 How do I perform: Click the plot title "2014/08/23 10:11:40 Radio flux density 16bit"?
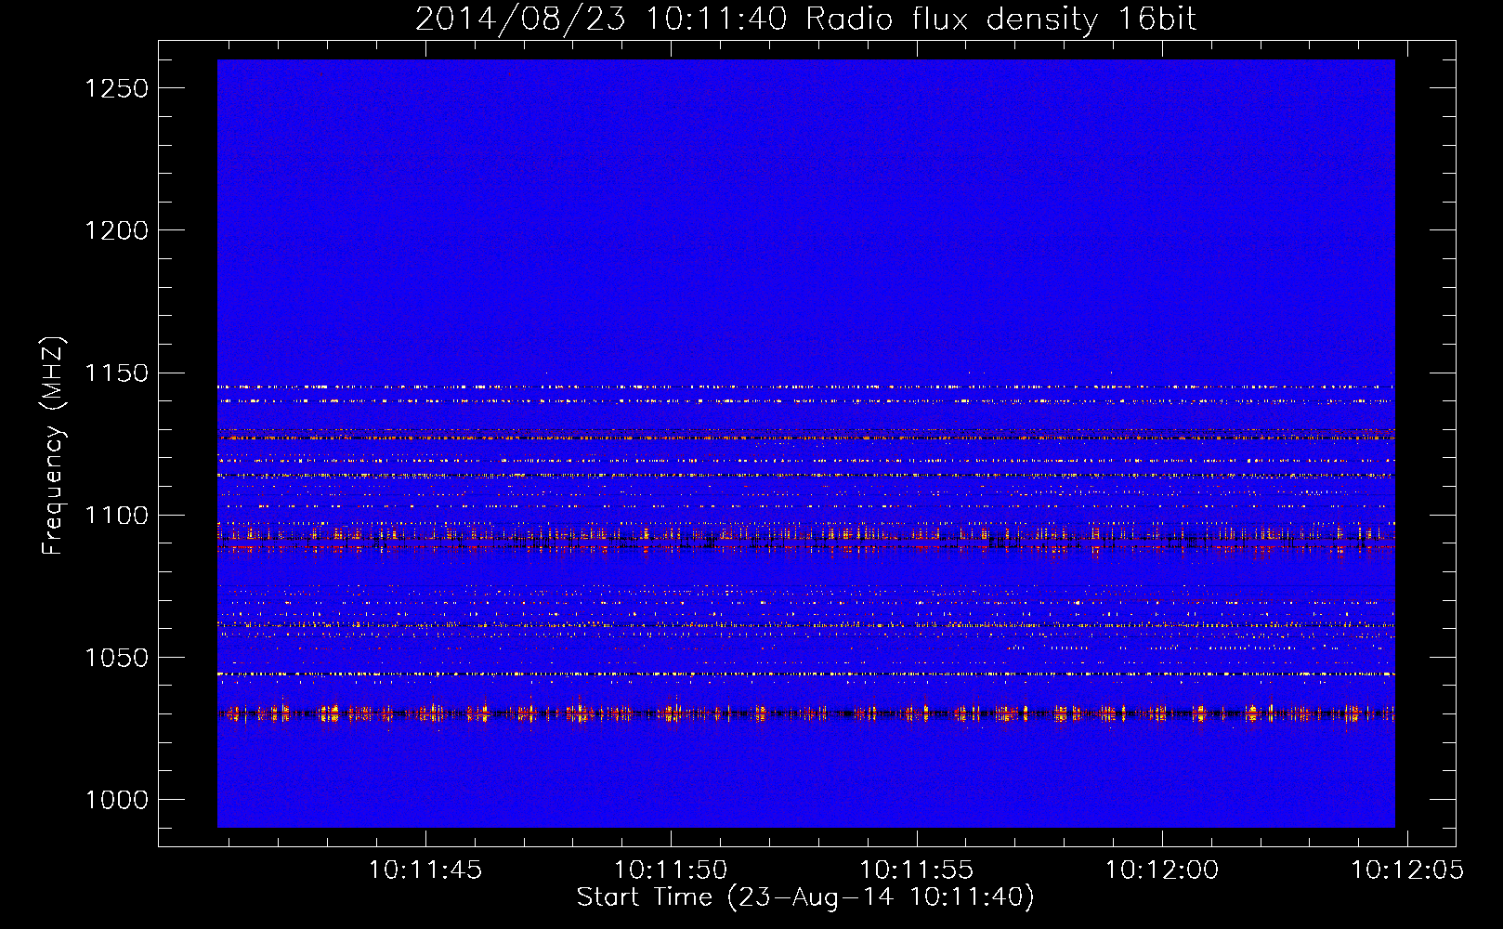(805, 20)
